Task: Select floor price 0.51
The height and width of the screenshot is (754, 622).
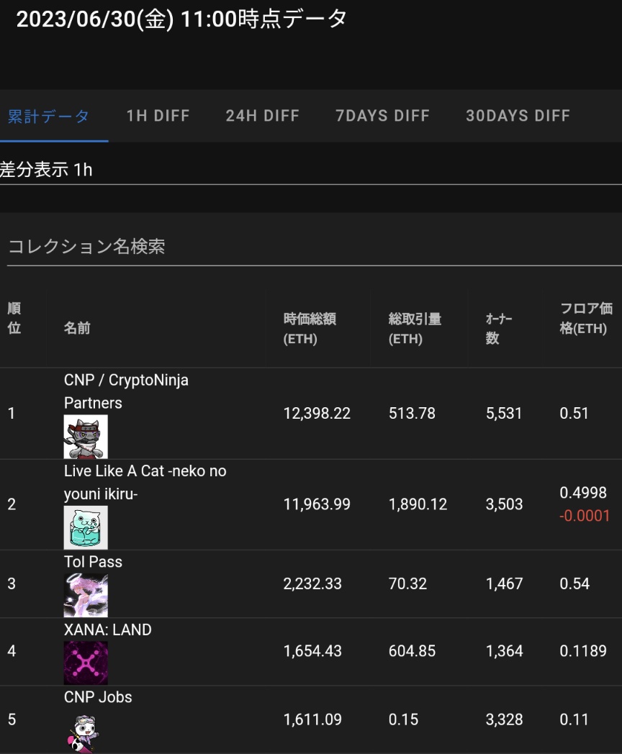Action: [x=574, y=413]
